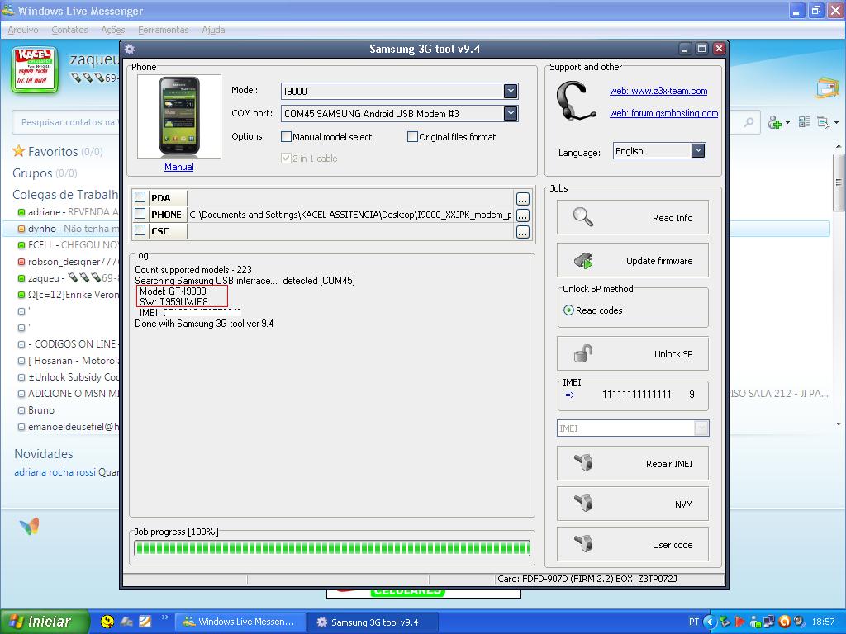
Task: Enable the Manual model select checkbox
Action: tap(287, 137)
